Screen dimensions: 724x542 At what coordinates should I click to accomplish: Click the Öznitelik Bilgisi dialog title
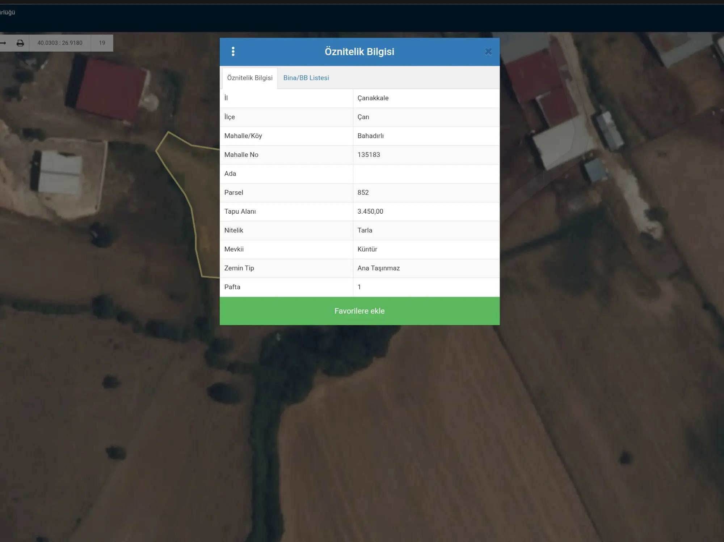click(x=359, y=52)
